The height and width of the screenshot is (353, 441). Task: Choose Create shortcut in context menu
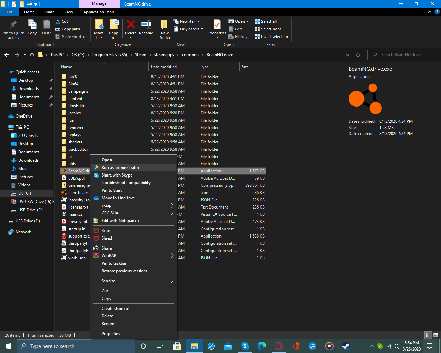(134, 309)
